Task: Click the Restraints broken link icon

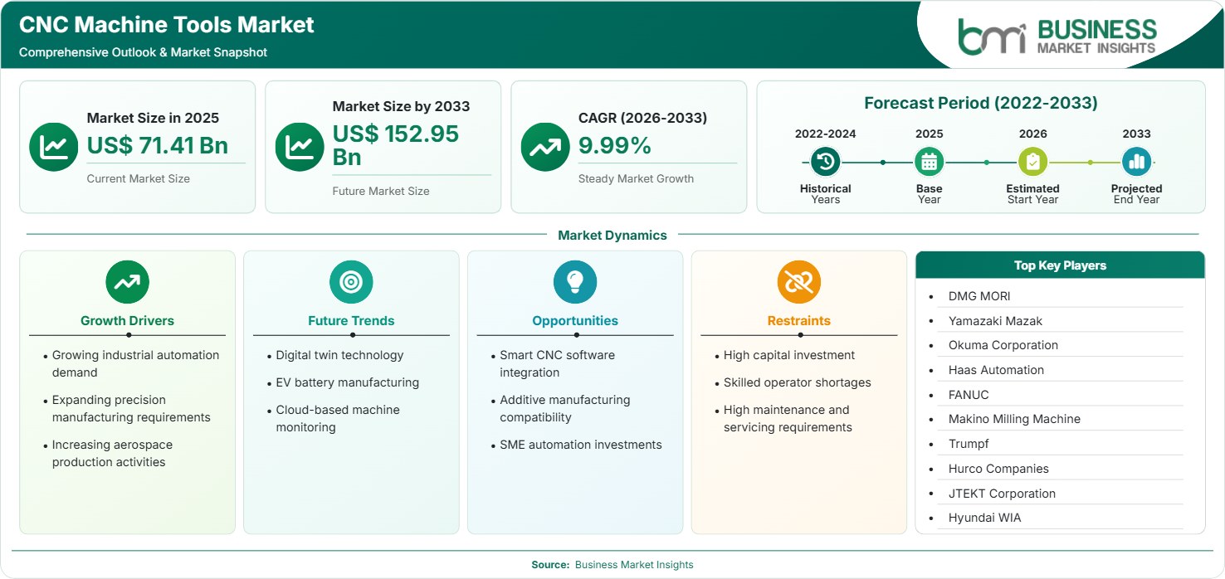Action: (799, 282)
